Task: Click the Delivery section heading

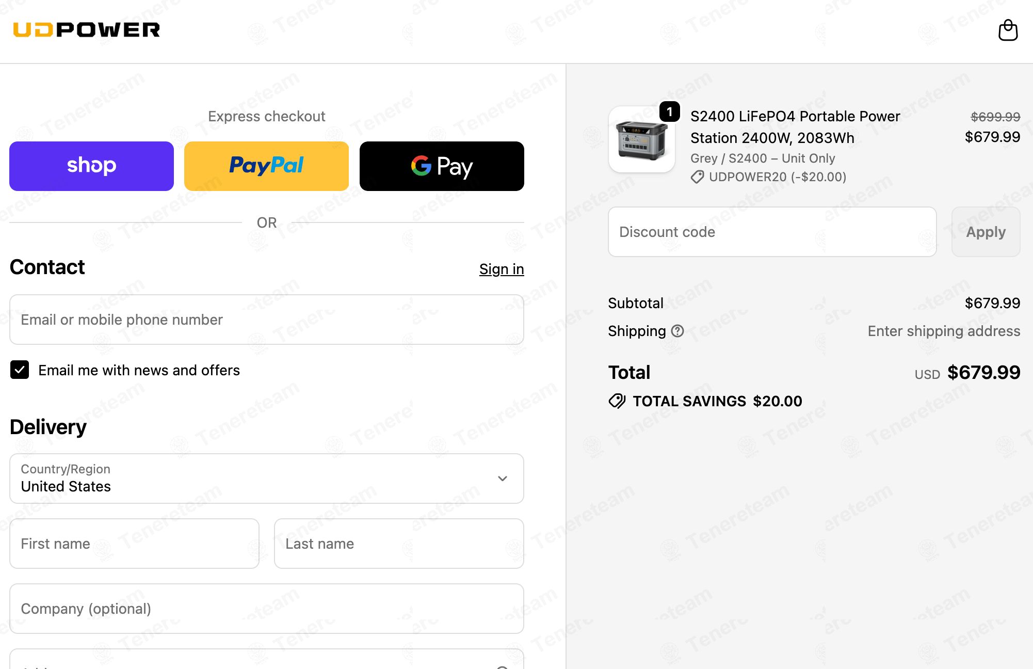Action: point(48,427)
